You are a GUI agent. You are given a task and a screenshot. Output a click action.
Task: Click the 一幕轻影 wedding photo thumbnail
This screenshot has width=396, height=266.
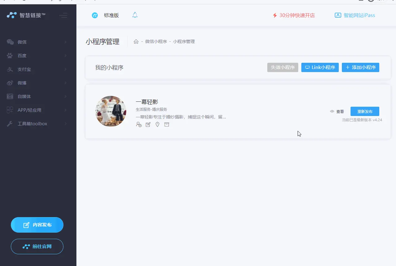tap(111, 111)
